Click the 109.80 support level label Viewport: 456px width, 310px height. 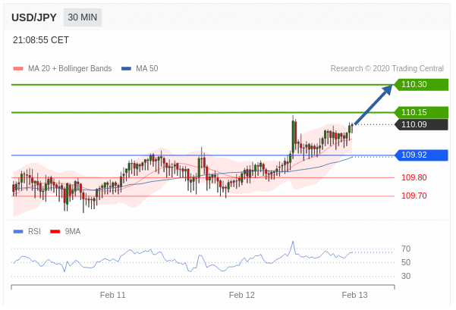[x=414, y=177]
